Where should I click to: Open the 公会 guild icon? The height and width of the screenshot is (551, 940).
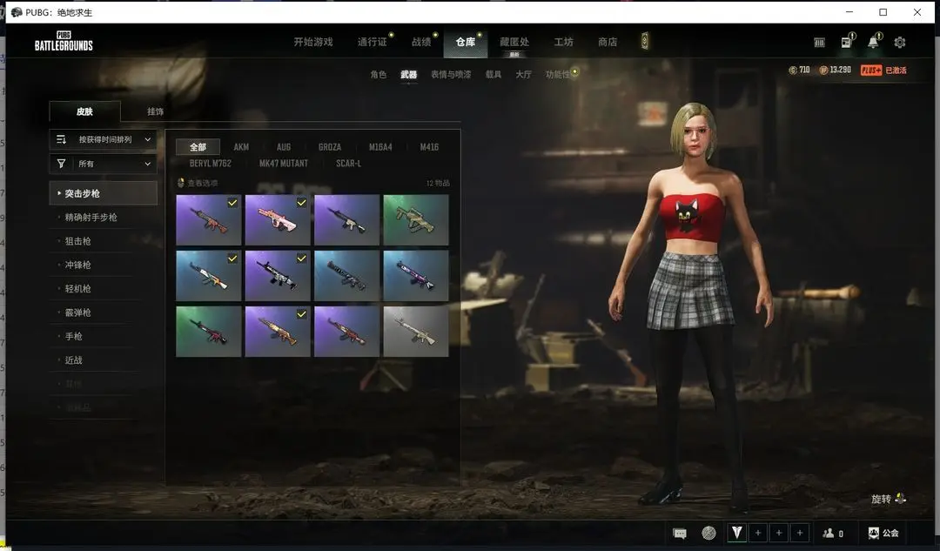point(883,533)
